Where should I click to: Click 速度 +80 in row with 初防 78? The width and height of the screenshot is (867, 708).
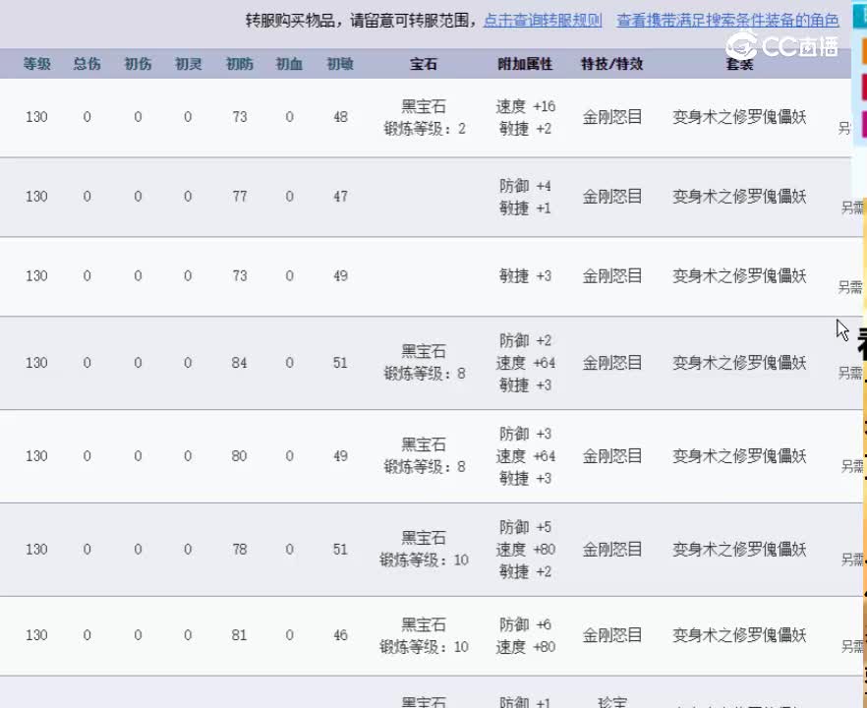coord(525,550)
